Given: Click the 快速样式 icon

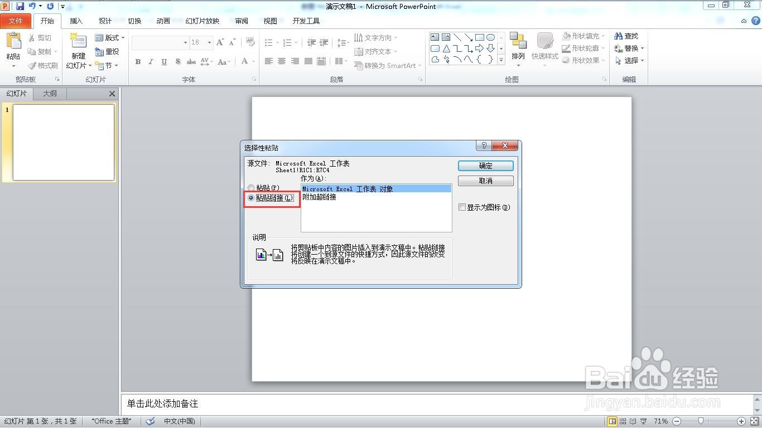Looking at the screenshot, I should point(545,42).
